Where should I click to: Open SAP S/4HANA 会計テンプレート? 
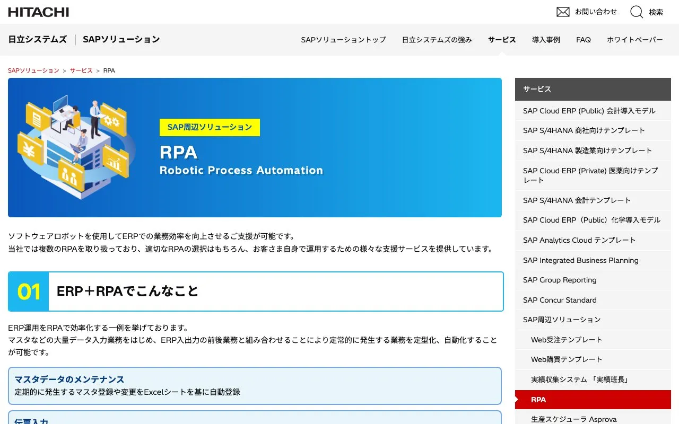[x=593, y=200]
